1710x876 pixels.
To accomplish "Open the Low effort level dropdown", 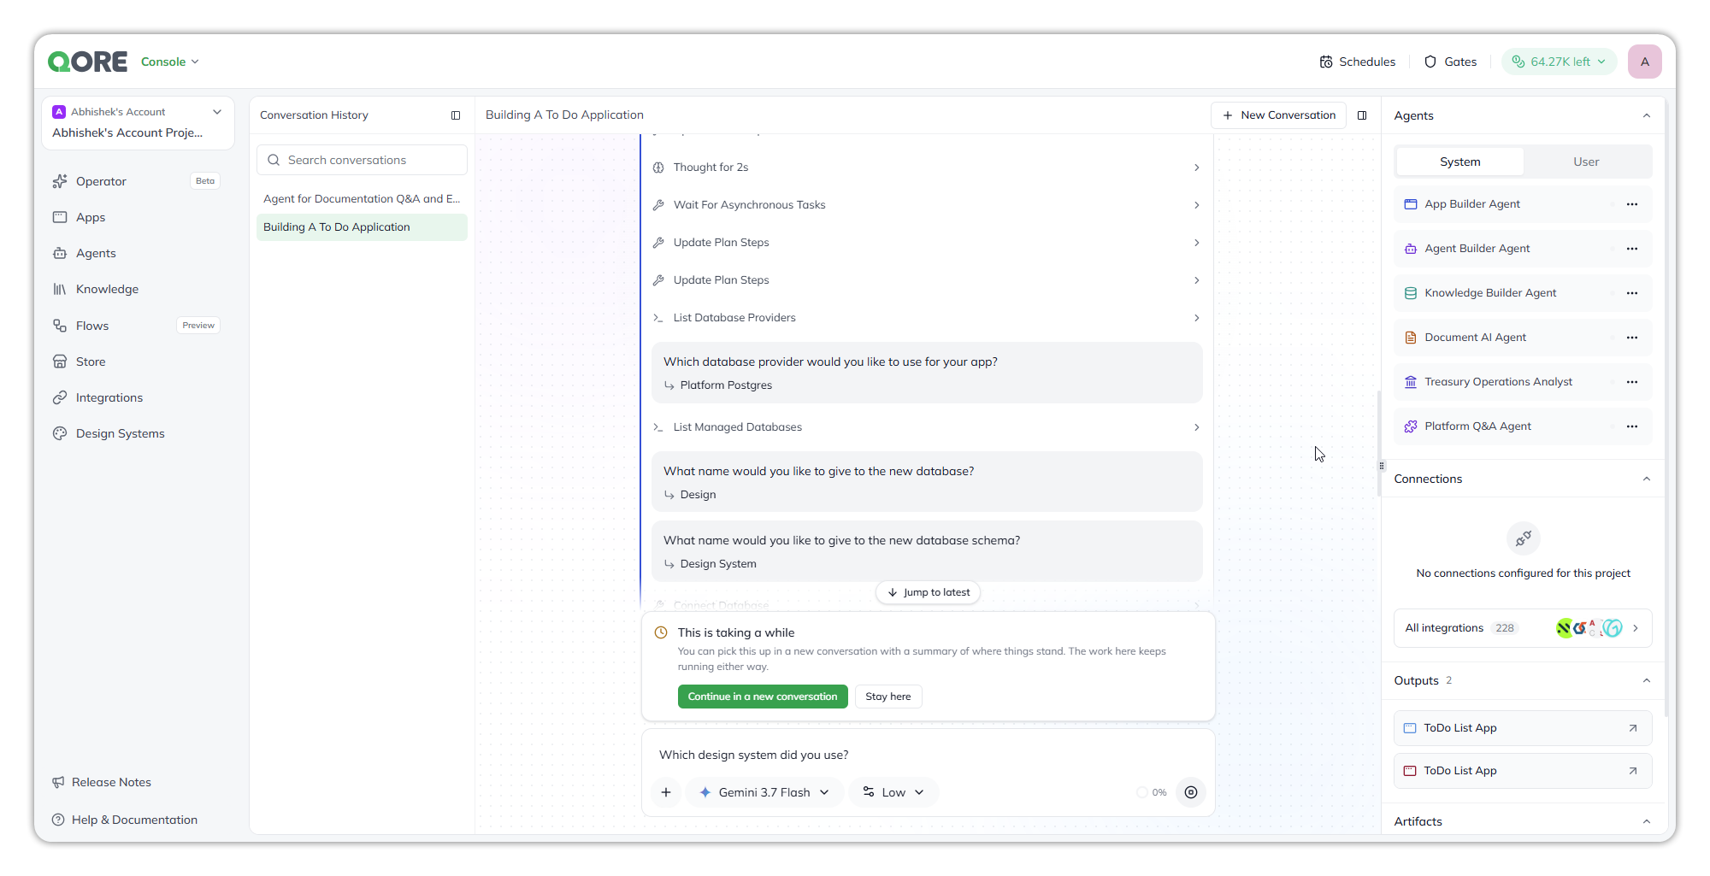I will [x=893, y=792].
